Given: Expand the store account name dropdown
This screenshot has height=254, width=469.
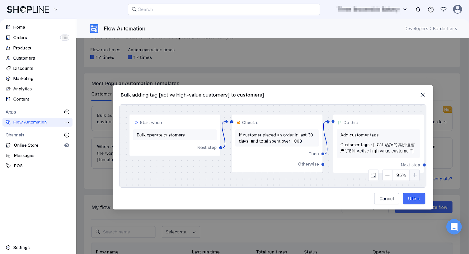Looking at the screenshot, I should [405, 9].
